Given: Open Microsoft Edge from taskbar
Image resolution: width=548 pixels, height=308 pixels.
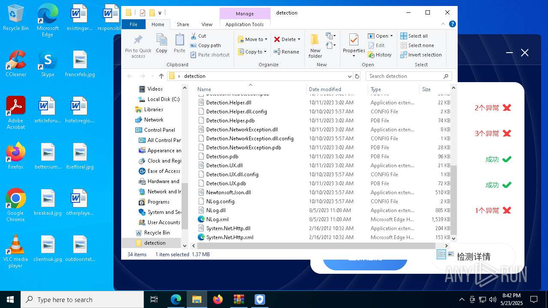Looking at the screenshot, I should (x=176, y=299).
